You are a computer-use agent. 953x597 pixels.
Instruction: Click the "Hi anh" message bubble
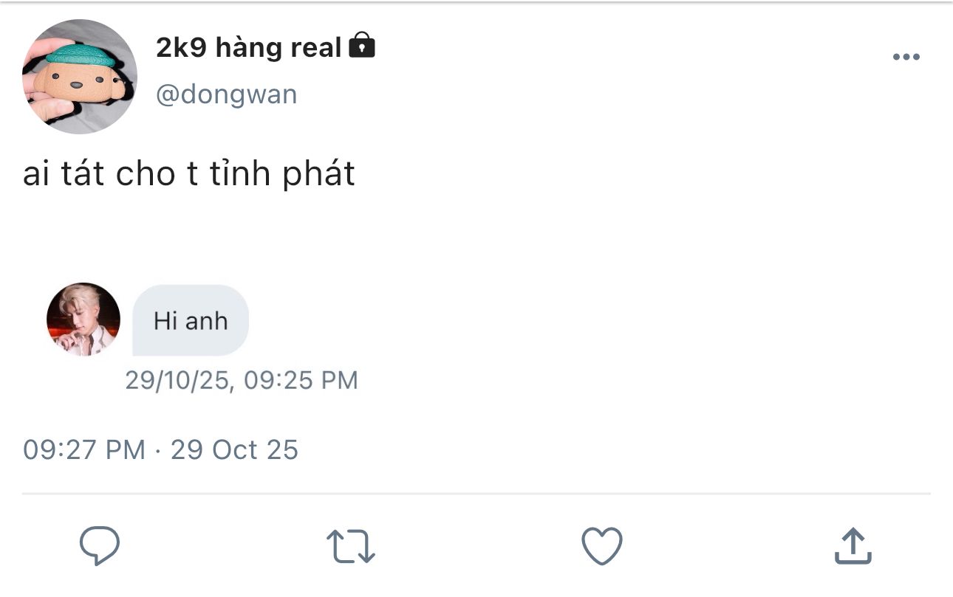pyautogui.click(x=191, y=321)
